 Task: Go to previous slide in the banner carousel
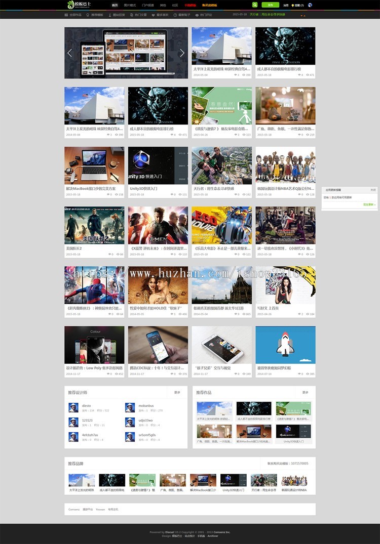69,53
